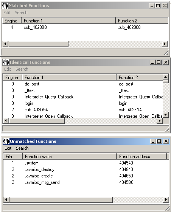
Task: Close the Matched Functions window
Action: click(x=165, y=6)
